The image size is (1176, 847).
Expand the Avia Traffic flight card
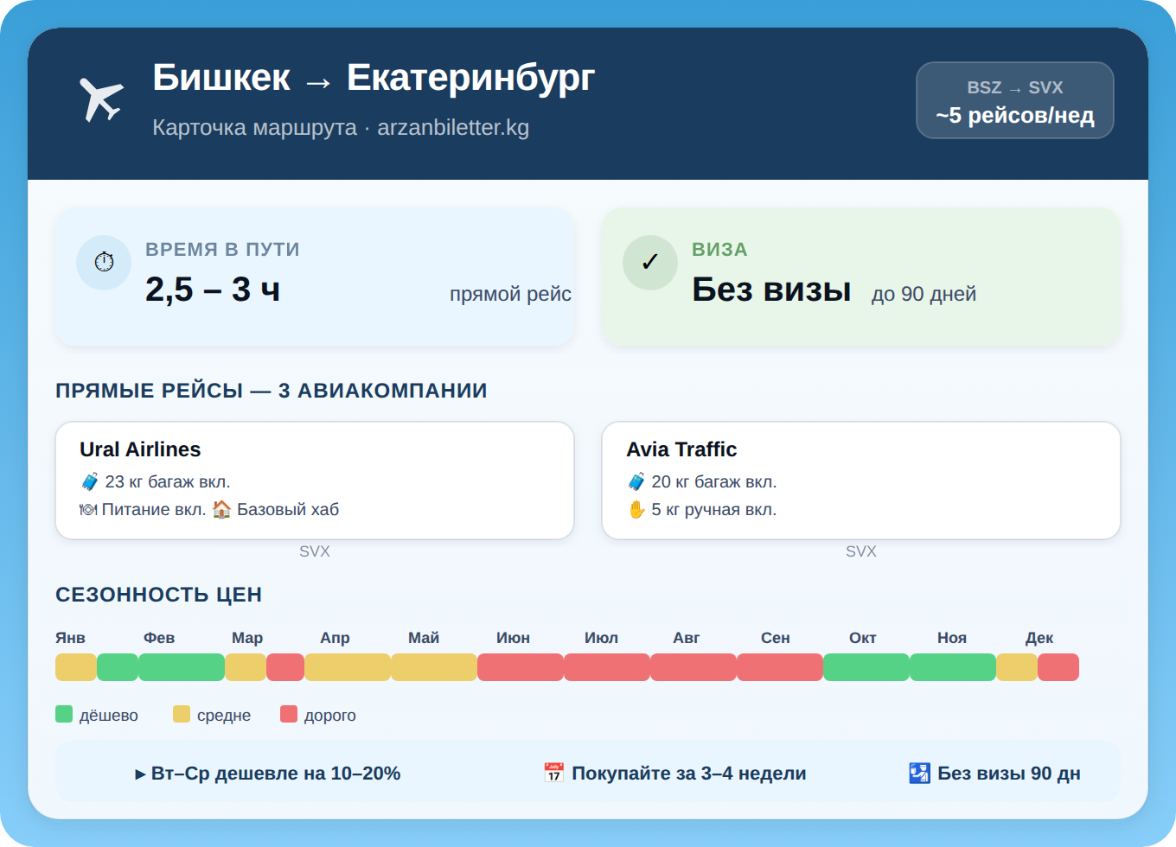(x=860, y=480)
